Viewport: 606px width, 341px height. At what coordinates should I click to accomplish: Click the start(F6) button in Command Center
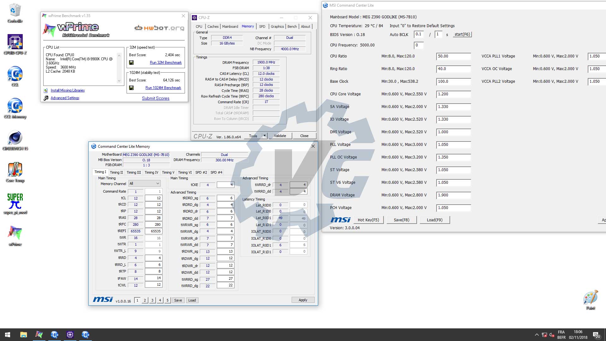pyautogui.click(x=462, y=34)
